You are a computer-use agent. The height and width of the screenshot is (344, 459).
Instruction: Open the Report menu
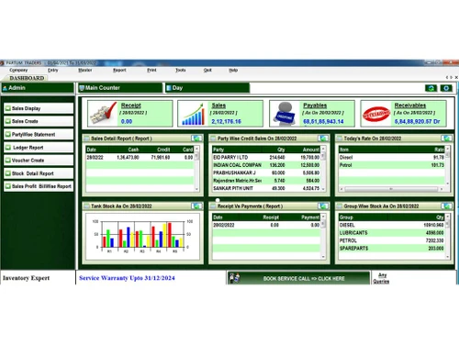coord(119,70)
